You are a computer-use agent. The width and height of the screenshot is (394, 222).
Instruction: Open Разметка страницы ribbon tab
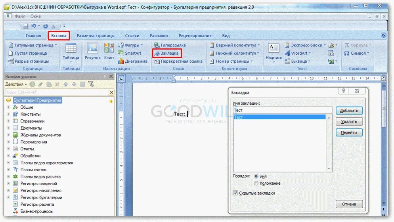(96, 36)
